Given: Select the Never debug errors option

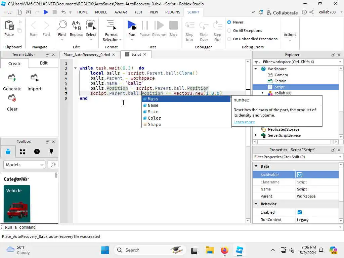Looking at the screenshot, I should (x=229, y=22).
